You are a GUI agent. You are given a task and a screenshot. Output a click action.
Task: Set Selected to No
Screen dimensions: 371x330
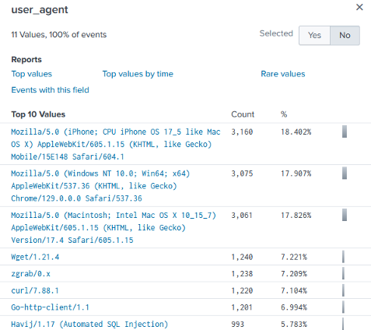pyautogui.click(x=345, y=35)
